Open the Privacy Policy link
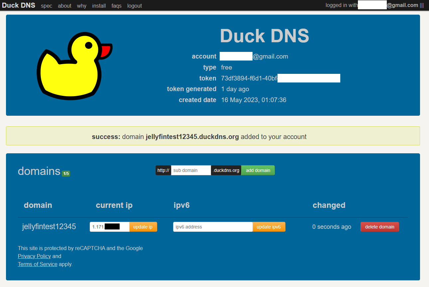 (34, 256)
